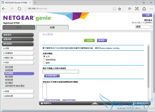Select the highlighted 站点限制 item
The height and width of the screenshot is (112, 155).
click(19, 73)
